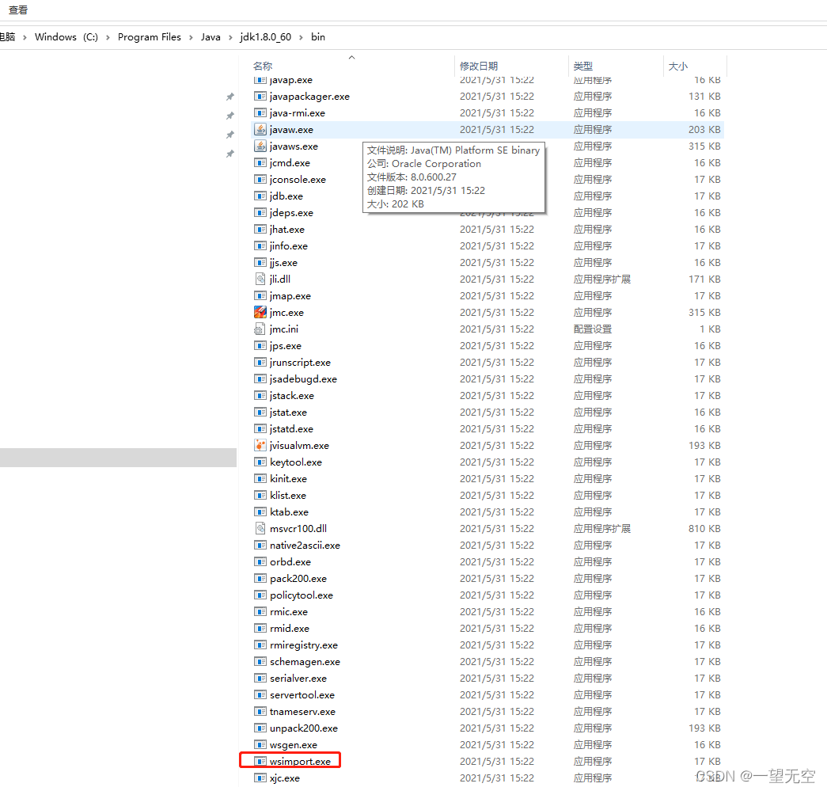Select the file name jrunscript.exe
Screen dimensions: 827x791
tap(300, 363)
